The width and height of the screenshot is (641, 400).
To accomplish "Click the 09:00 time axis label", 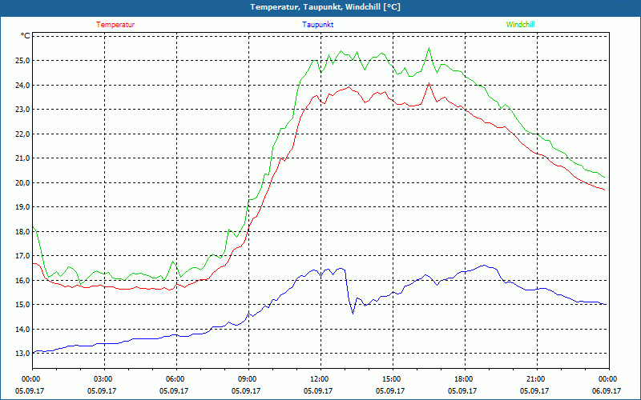I will point(248,379).
